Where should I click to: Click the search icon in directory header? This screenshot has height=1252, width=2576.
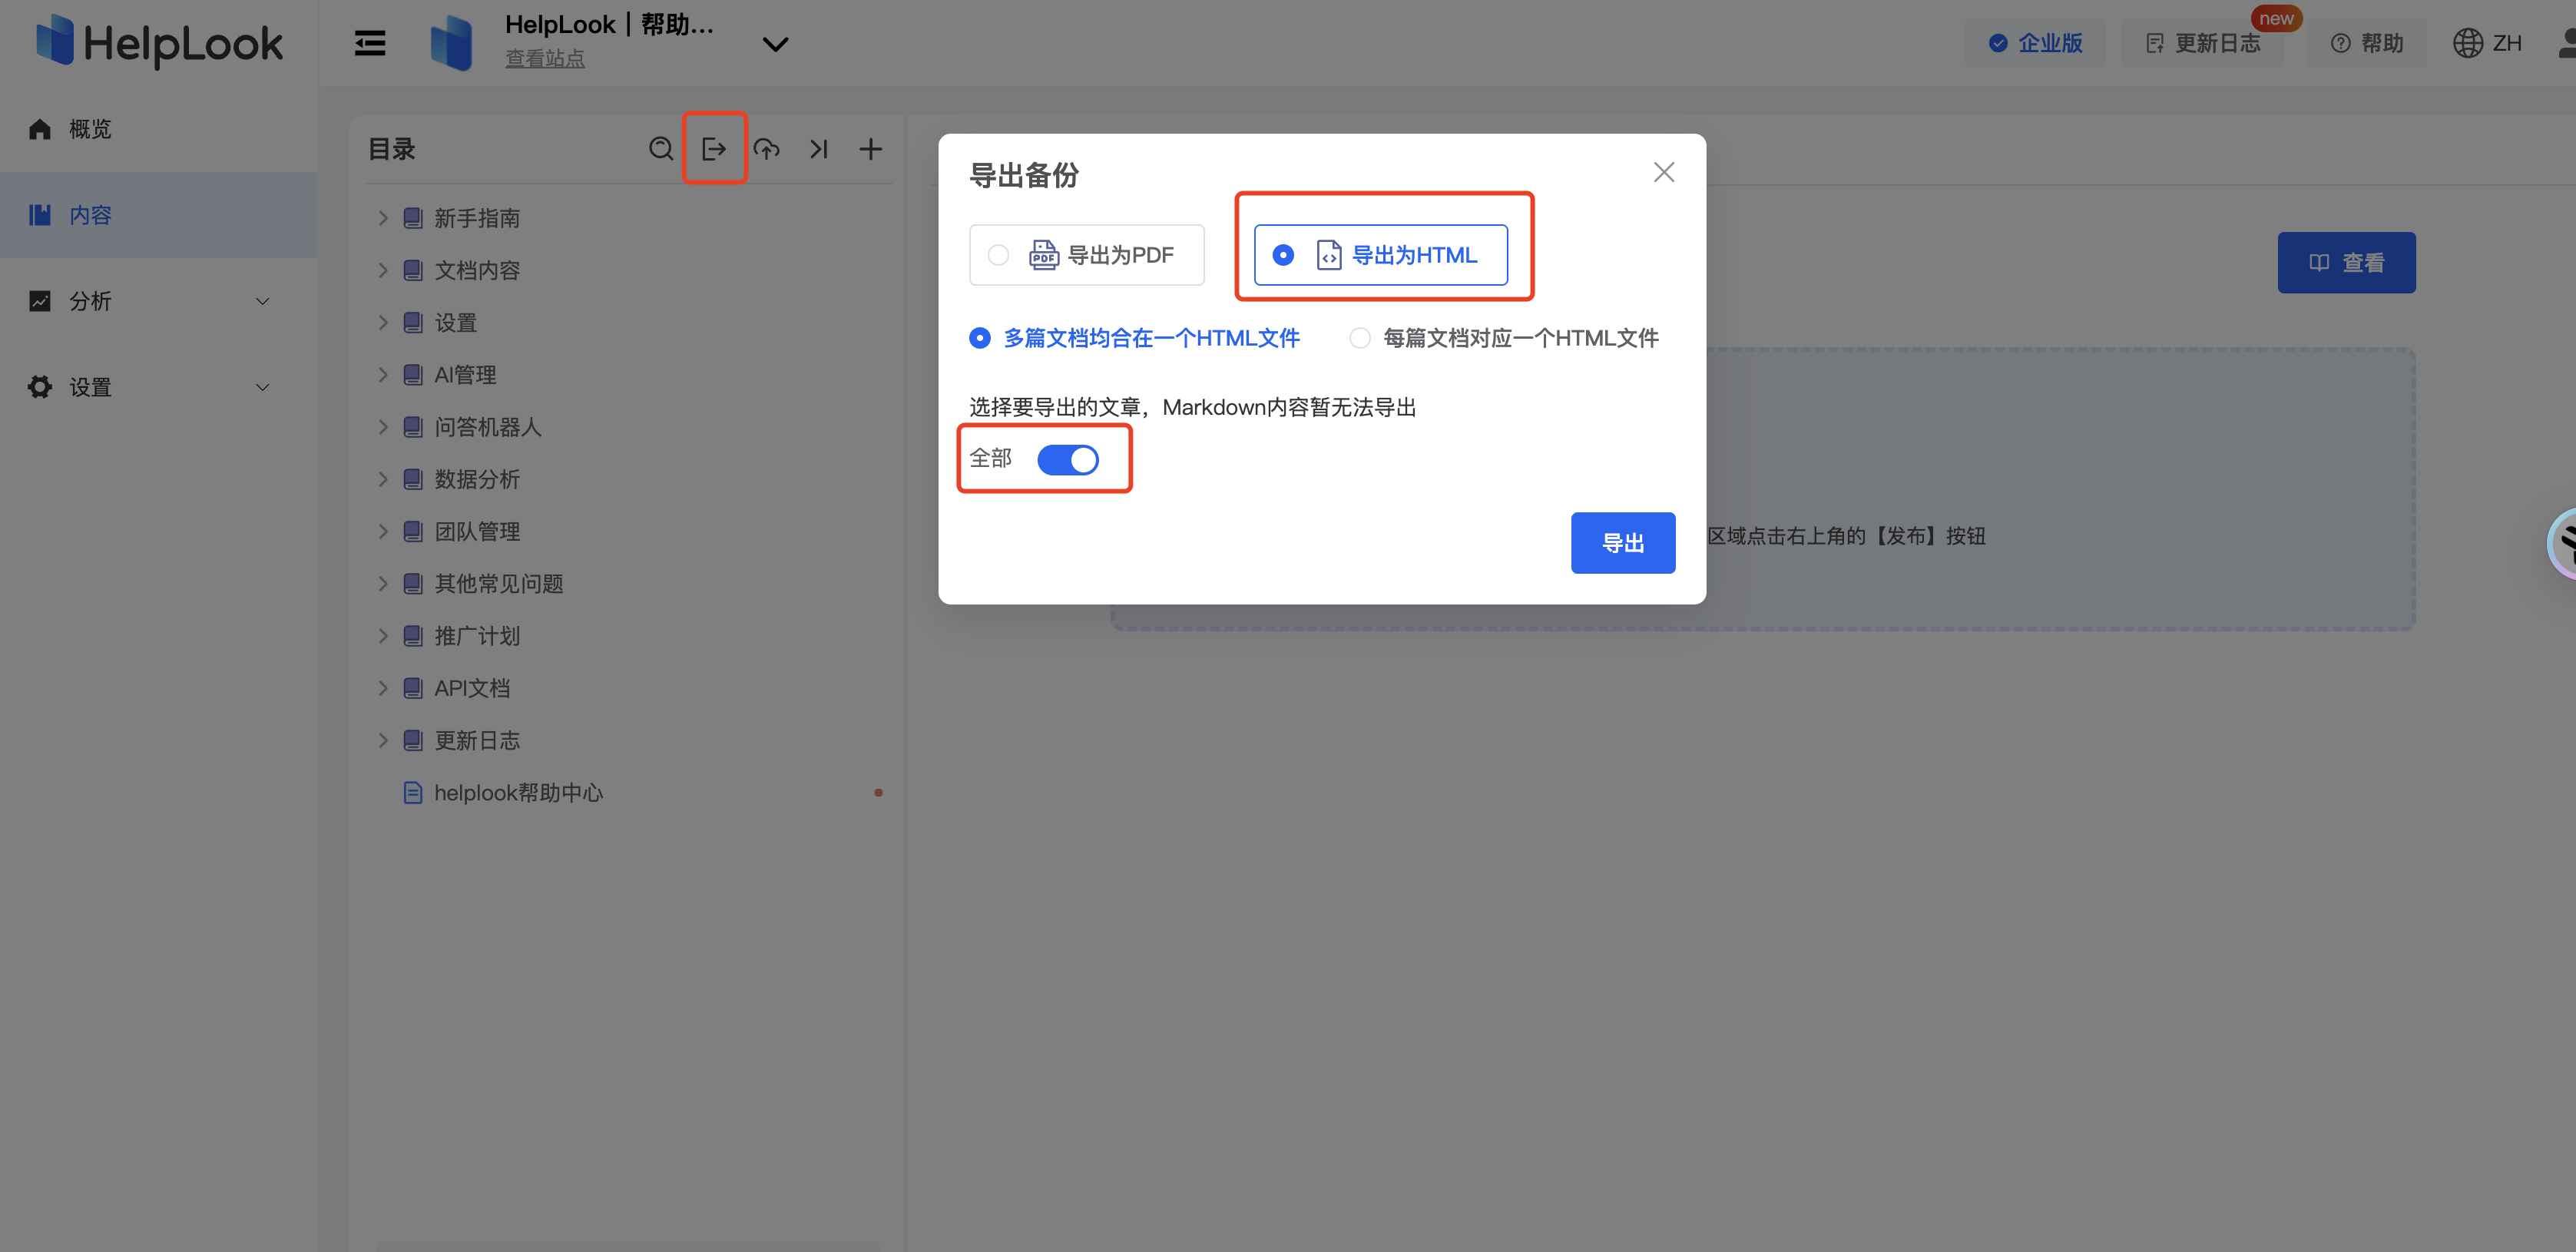pyautogui.click(x=660, y=149)
